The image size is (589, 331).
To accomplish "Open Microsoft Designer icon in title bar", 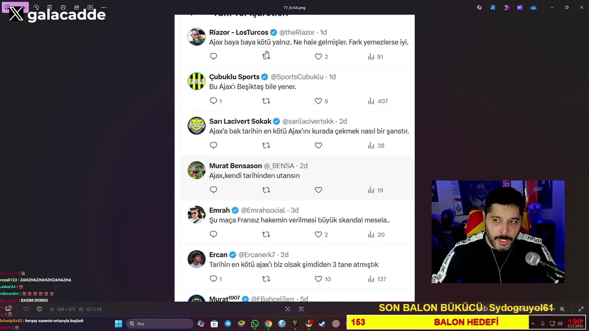I will pos(507,7).
